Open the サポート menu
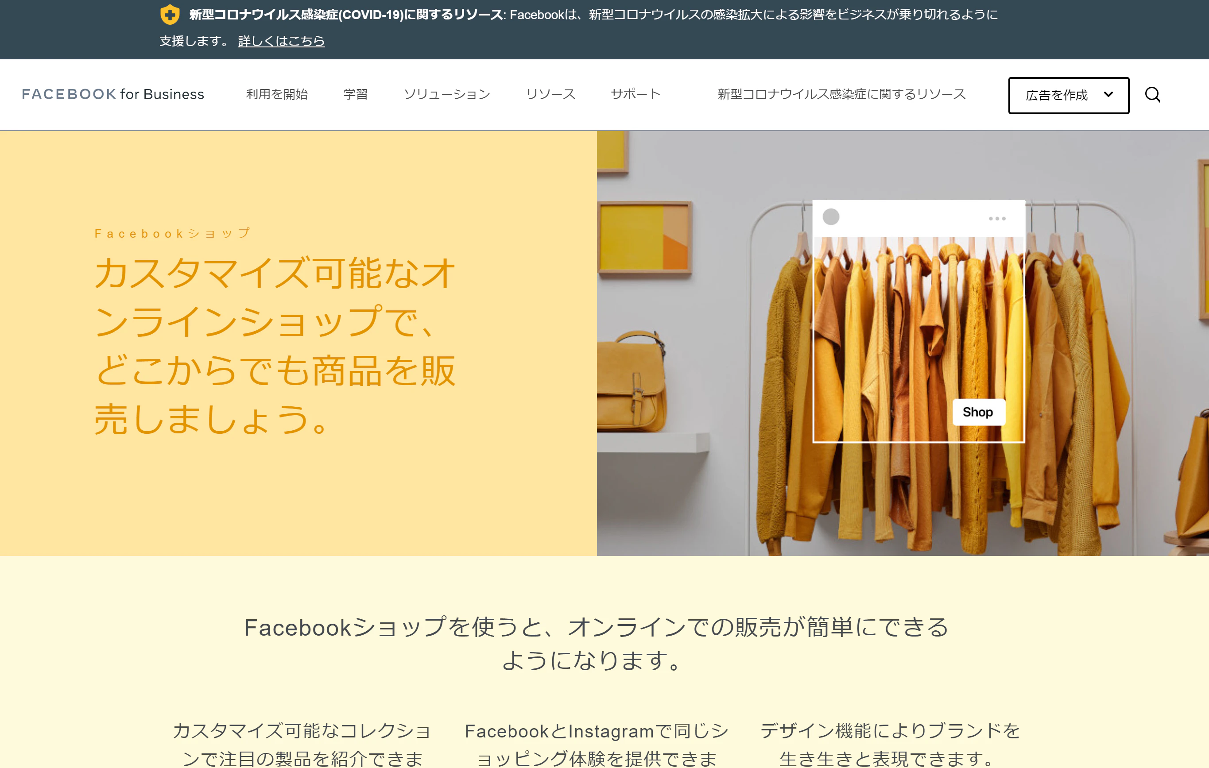Viewport: 1209px width, 768px height. tap(635, 94)
